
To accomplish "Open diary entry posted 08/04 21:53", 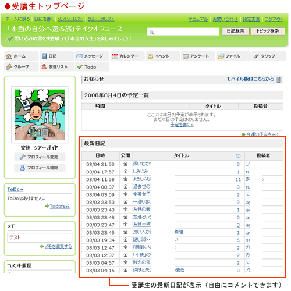I will (x=141, y=164).
